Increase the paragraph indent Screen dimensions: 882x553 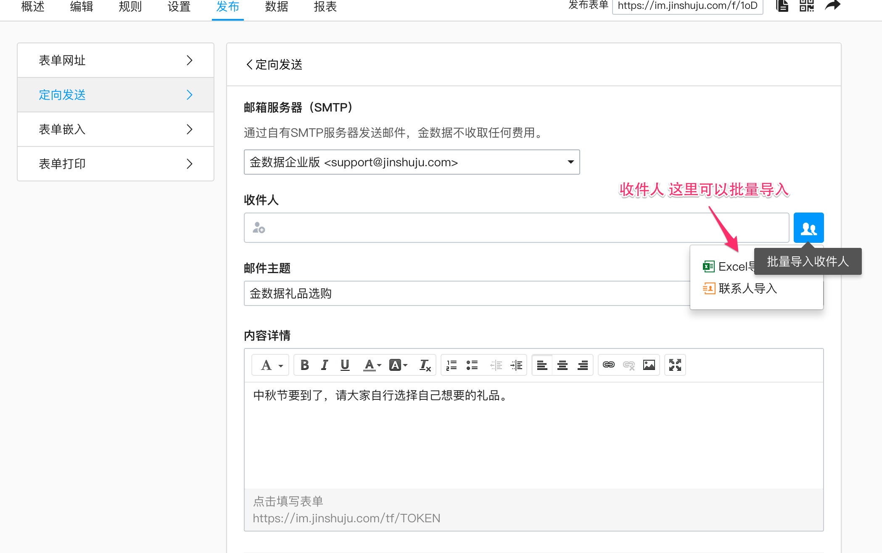(x=516, y=365)
